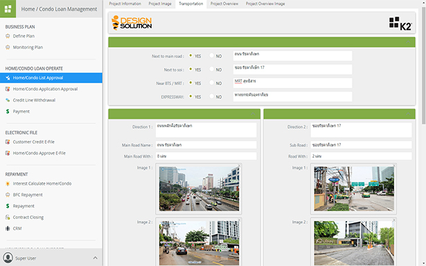This screenshot has width=426, height=266.
Task: Switch to the Project Information tab
Action: click(x=125, y=3)
